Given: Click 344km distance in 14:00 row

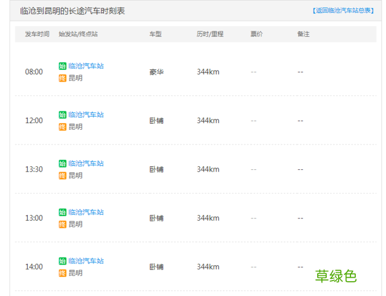Looking at the screenshot, I should [x=208, y=266].
